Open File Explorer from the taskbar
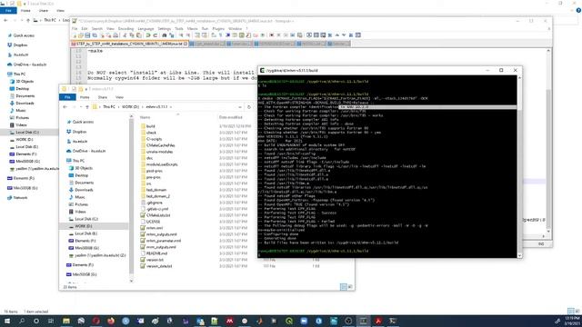 [x=66, y=321]
